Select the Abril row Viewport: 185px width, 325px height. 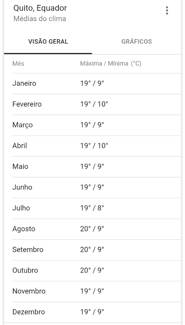tap(97, 146)
